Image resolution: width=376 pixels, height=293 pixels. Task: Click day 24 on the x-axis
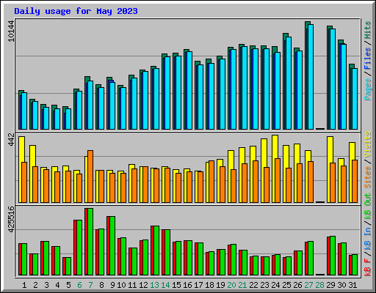coord(275,285)
